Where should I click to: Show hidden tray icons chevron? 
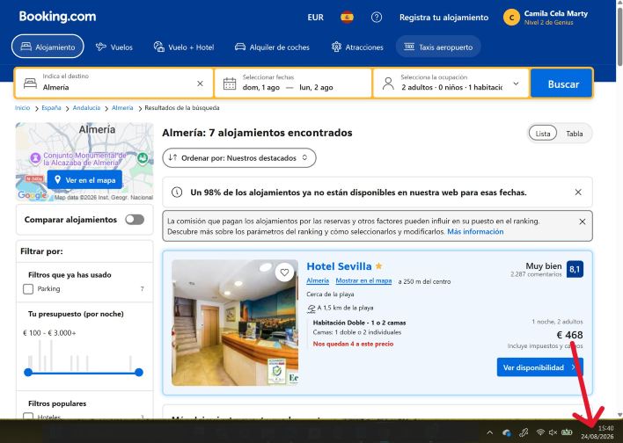[489, 432]
